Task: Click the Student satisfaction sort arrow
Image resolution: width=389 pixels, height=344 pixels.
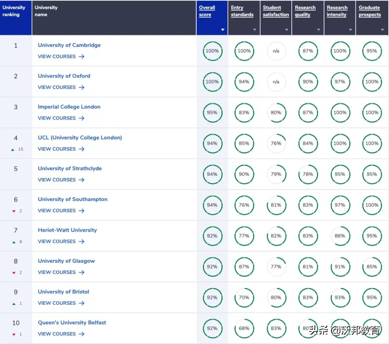Action: [287, 30]
